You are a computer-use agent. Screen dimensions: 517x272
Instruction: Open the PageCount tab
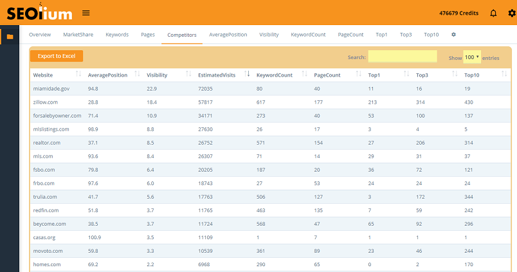click(350, 35)
